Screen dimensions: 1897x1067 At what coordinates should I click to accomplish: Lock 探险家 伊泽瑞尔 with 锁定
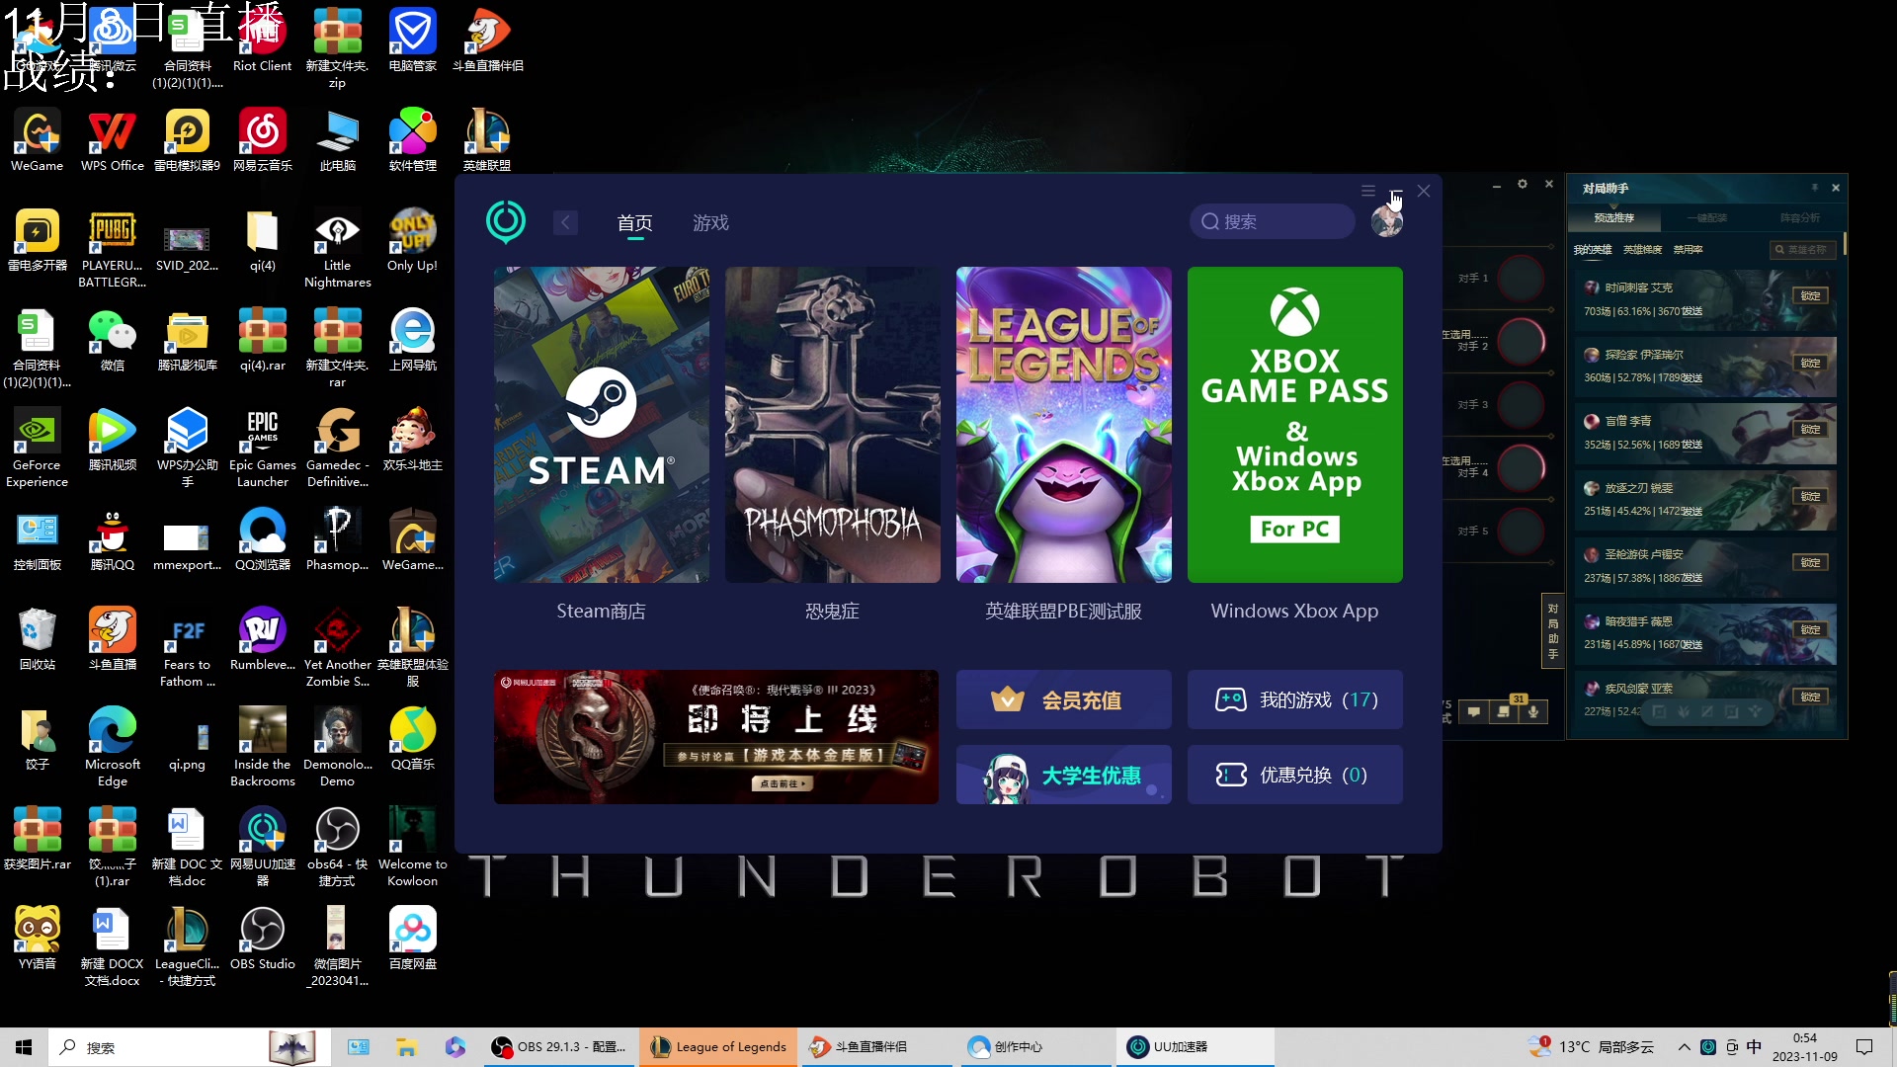coord(1810,363)
